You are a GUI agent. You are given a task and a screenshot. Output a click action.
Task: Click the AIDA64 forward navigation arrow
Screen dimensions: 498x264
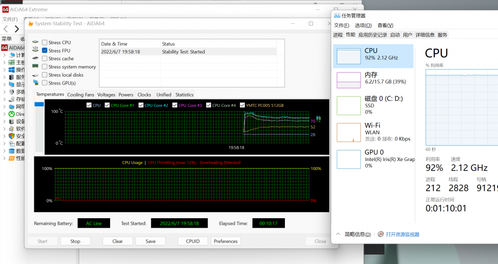point(16,29)
